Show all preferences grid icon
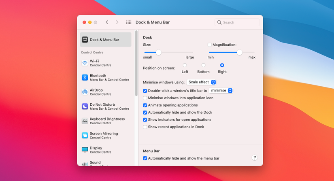 click(x=129, y=23)
